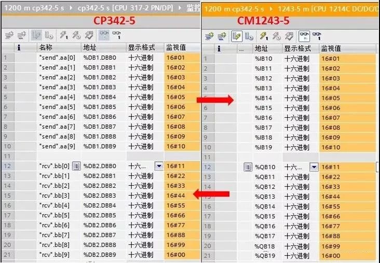Click Monitor once glasses icon in CP342-5 toolbar
The width and height of the screenshot is (380, 263).
click(117, 35)
